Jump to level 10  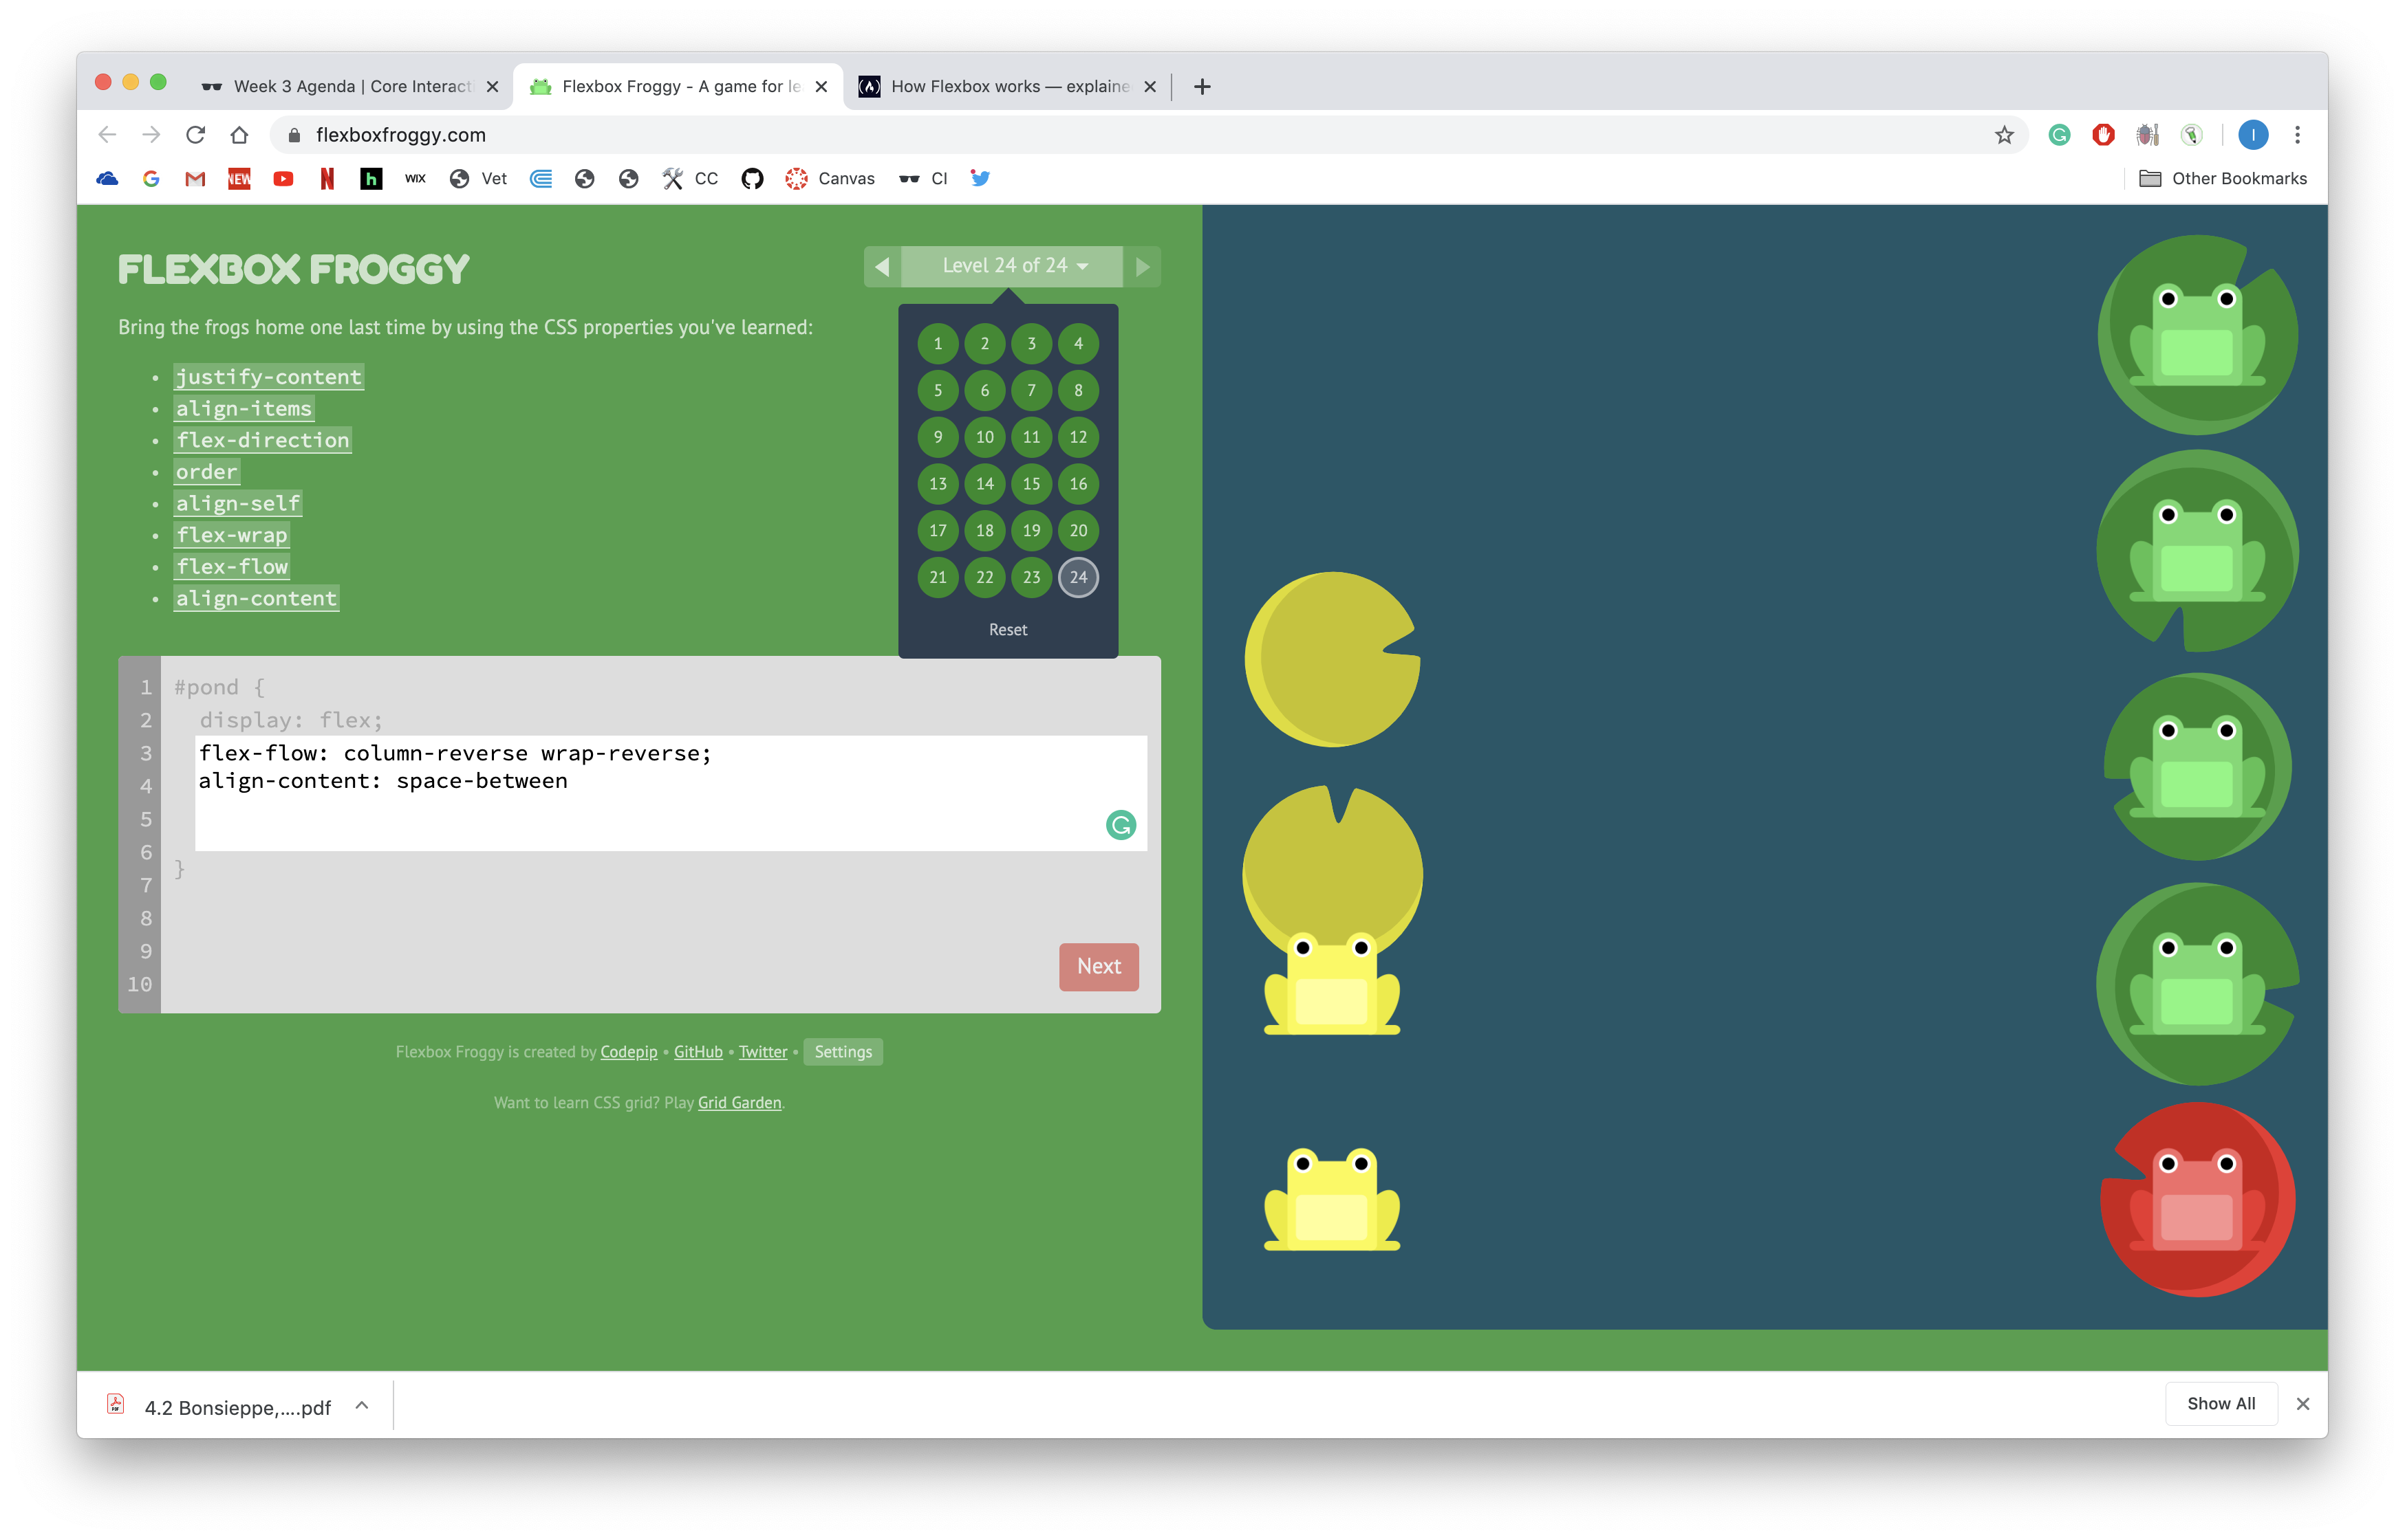(x=984, y=437)
